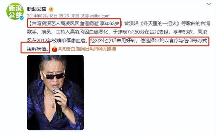Screen dimensions: 216x136
Task: Open the 2014年02月18日 09:26 timestamp link
Action: point(48,16)
